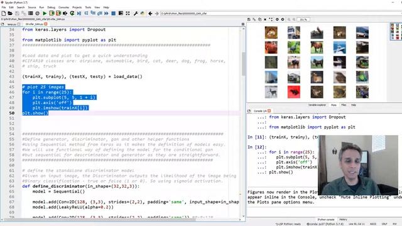Open the Projects menu

coord(77,8)
